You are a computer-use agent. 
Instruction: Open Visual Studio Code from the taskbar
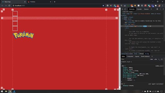[x=14, y=91]
